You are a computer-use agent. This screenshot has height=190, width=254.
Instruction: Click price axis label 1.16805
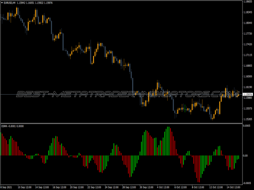[x=248, y=65]
